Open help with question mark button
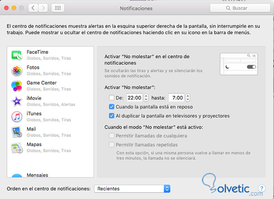This screenshot has height=199, width=274. (262, 189)
